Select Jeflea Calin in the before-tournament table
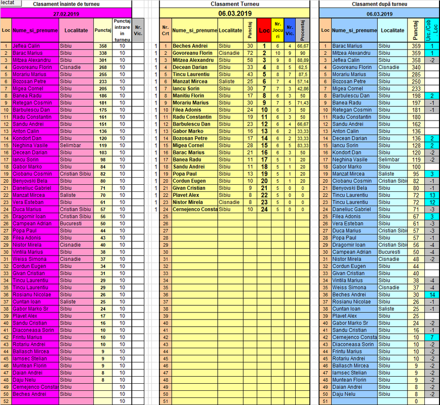440x405 pixels. pyautogui.click(x=35, y=46)
